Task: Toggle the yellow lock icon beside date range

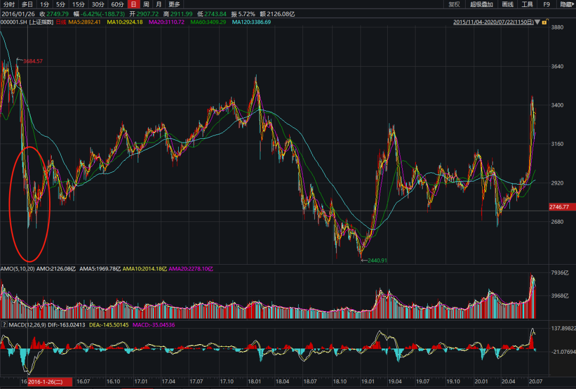Action: pos(545,22)
